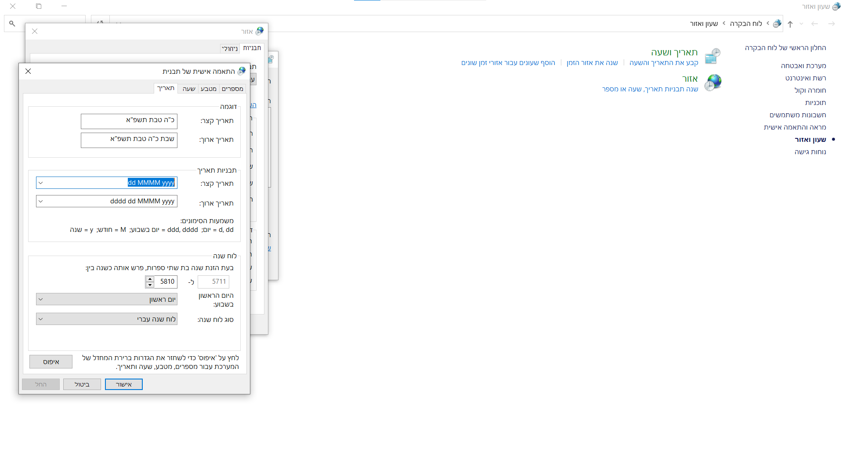Close the Region (אזור) dialog
Image resolution: width=842 pixels, height=455 pixels.
(x=35, y=31)
